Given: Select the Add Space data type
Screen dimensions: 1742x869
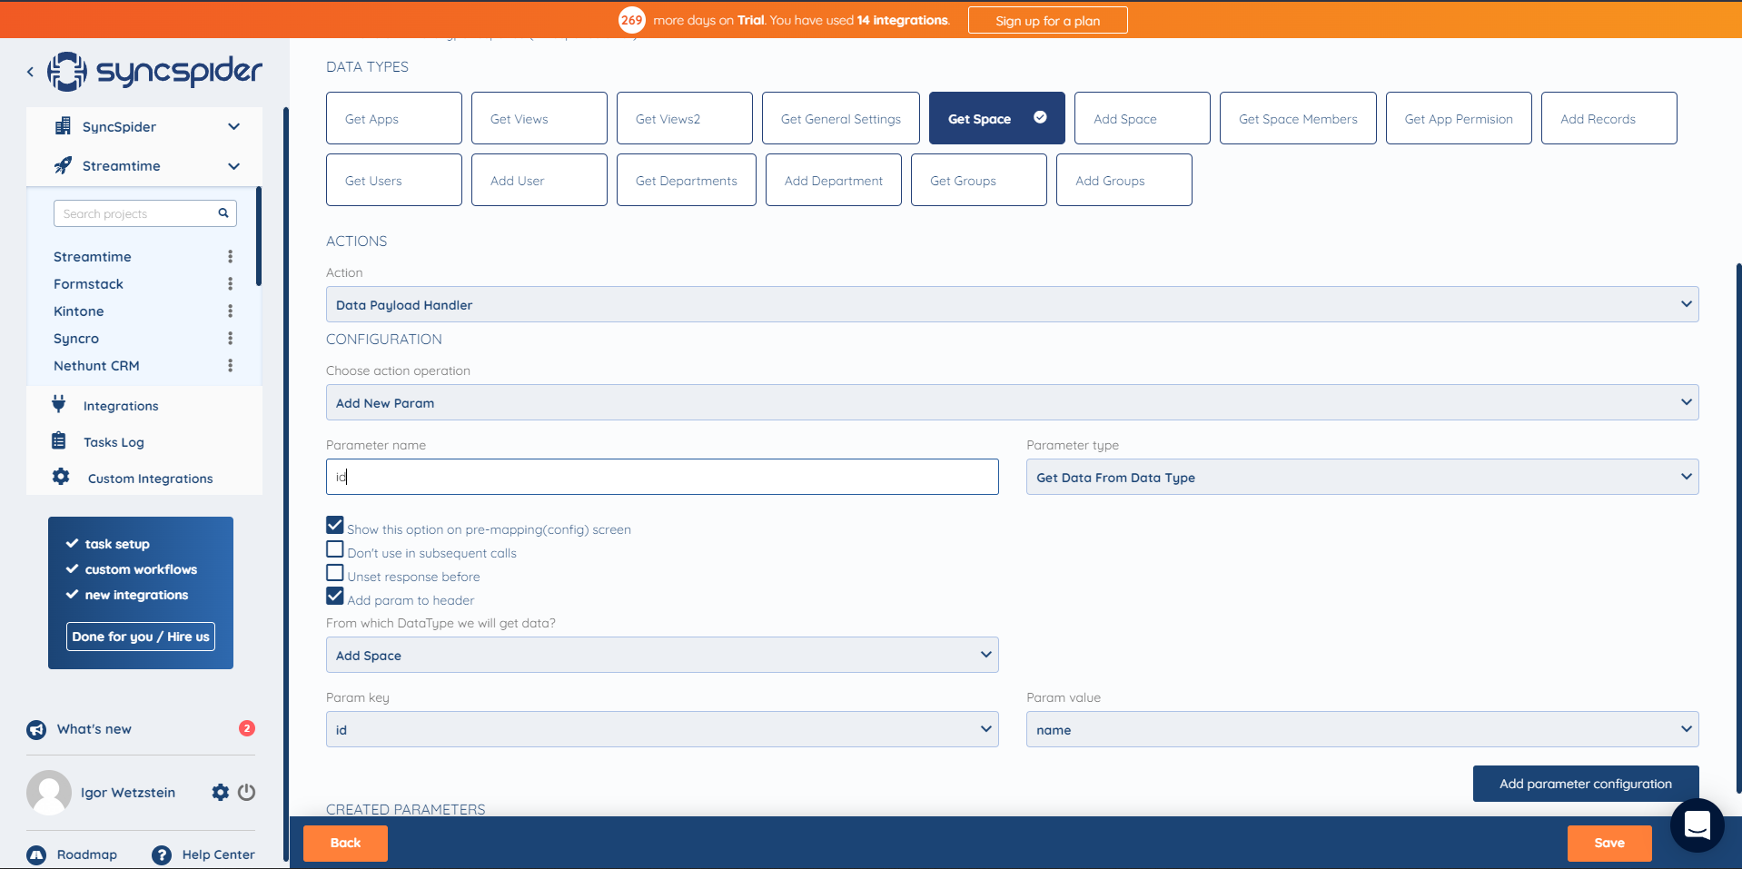Looking at the screenshot, I should pyautogui.click(x=1143, y=118).
